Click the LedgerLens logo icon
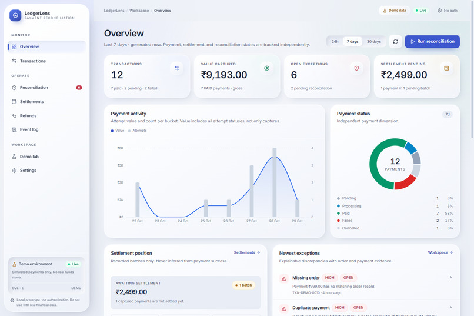 coord(15,15)
